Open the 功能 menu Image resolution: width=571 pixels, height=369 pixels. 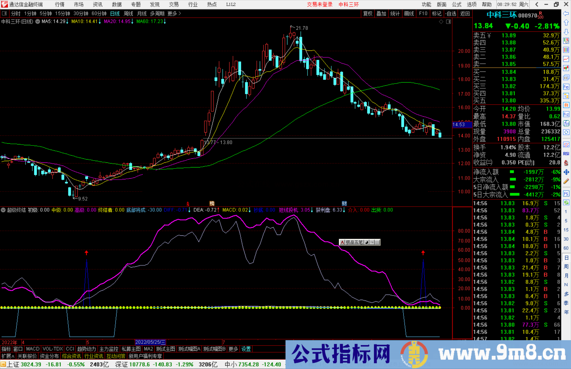tap(426, 4)
